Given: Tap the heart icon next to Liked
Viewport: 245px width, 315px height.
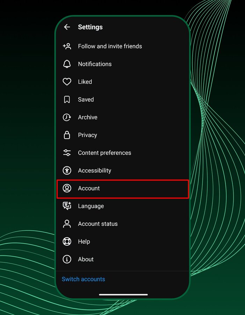Looking at the screenshot, I should click(67, 82).
